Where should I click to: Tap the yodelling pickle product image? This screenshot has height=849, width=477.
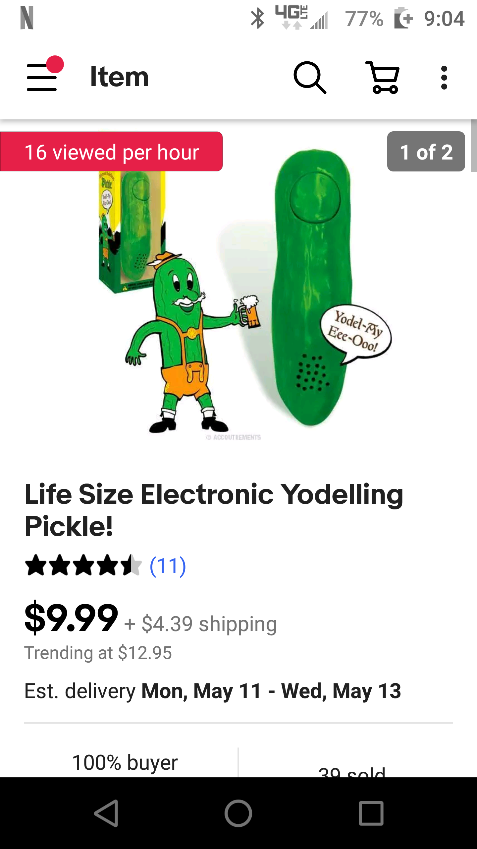238,292
